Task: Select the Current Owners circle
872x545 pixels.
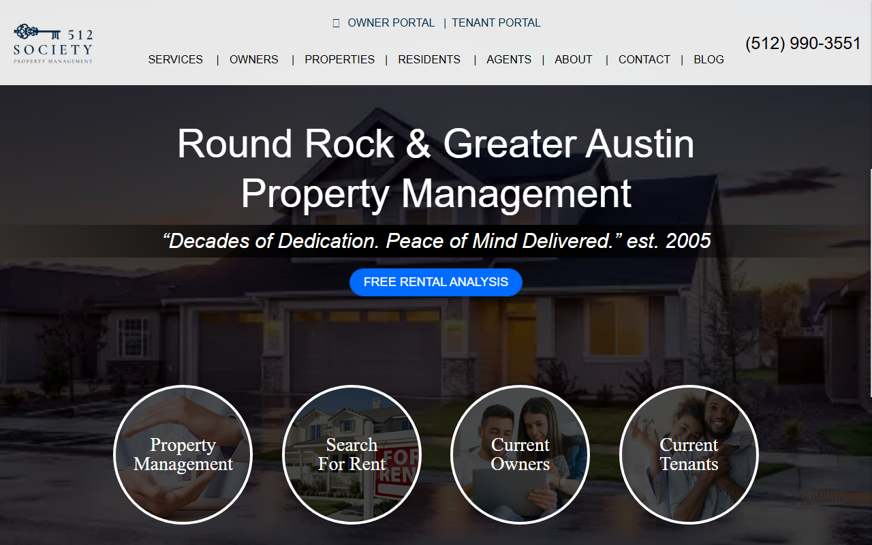Action: (x=520, y=454)
